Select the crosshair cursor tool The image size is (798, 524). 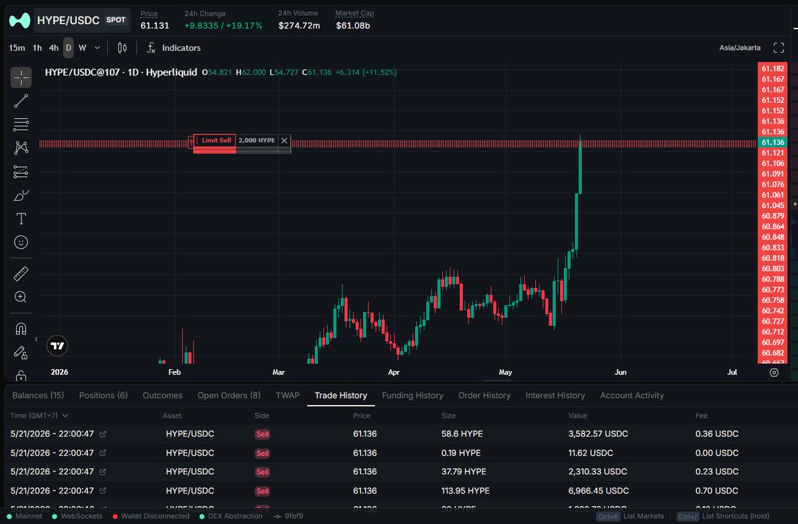coord(21,78)
